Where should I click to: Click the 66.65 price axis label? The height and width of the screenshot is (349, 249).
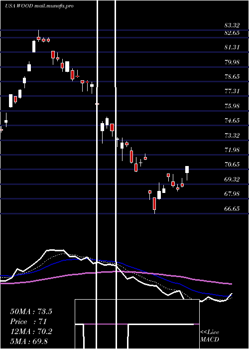click(x=232, y=209)
